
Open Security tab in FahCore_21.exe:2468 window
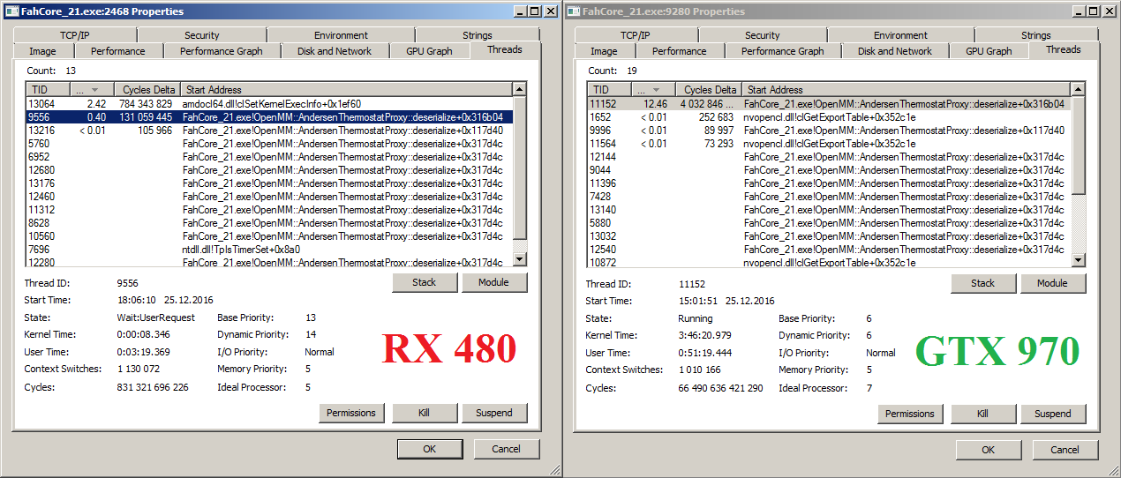(201, 35)
